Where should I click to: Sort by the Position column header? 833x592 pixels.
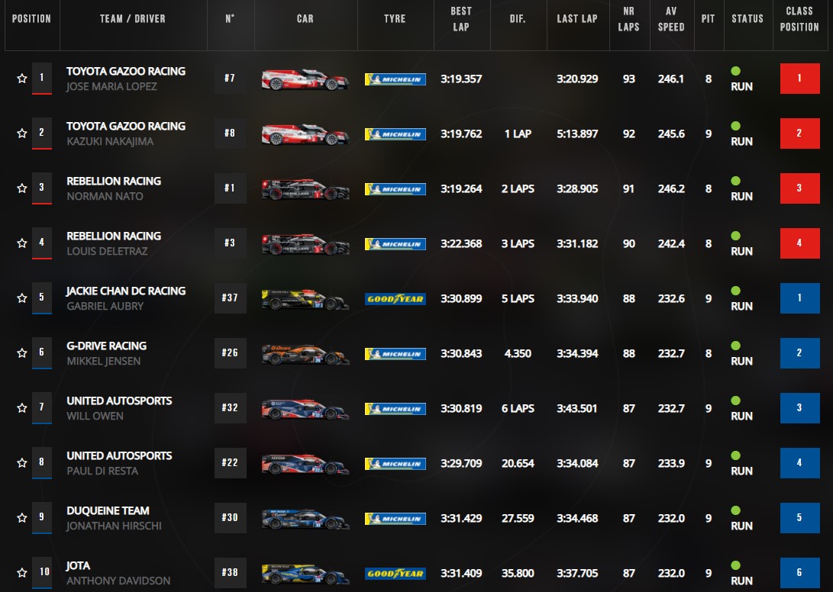(31, 18)
